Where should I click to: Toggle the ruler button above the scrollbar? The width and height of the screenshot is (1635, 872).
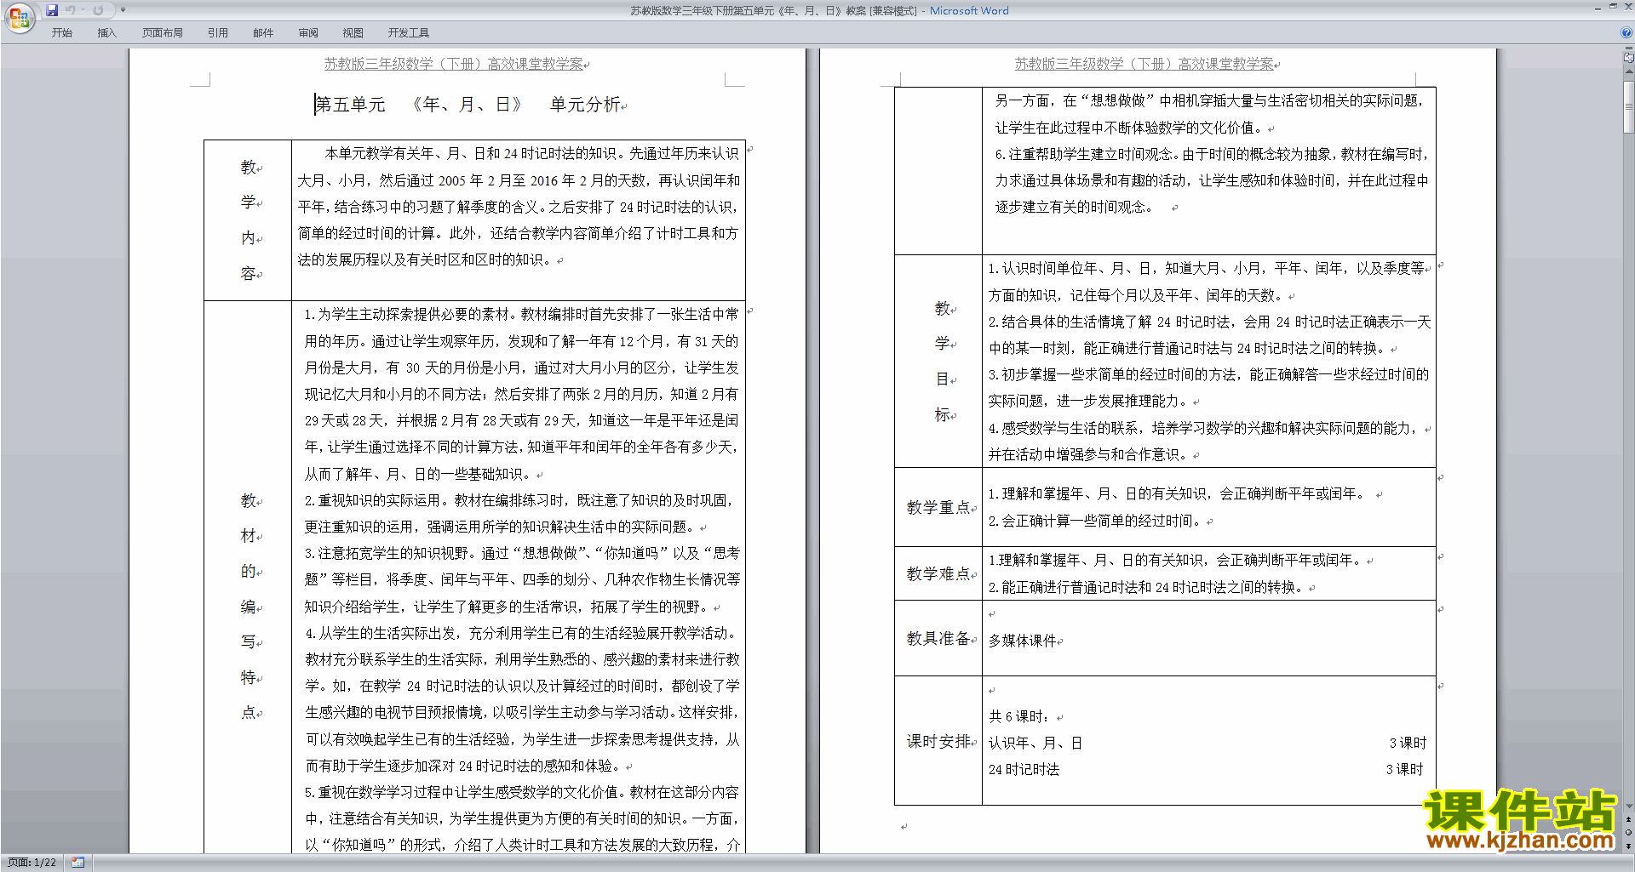coord(1628,59)
